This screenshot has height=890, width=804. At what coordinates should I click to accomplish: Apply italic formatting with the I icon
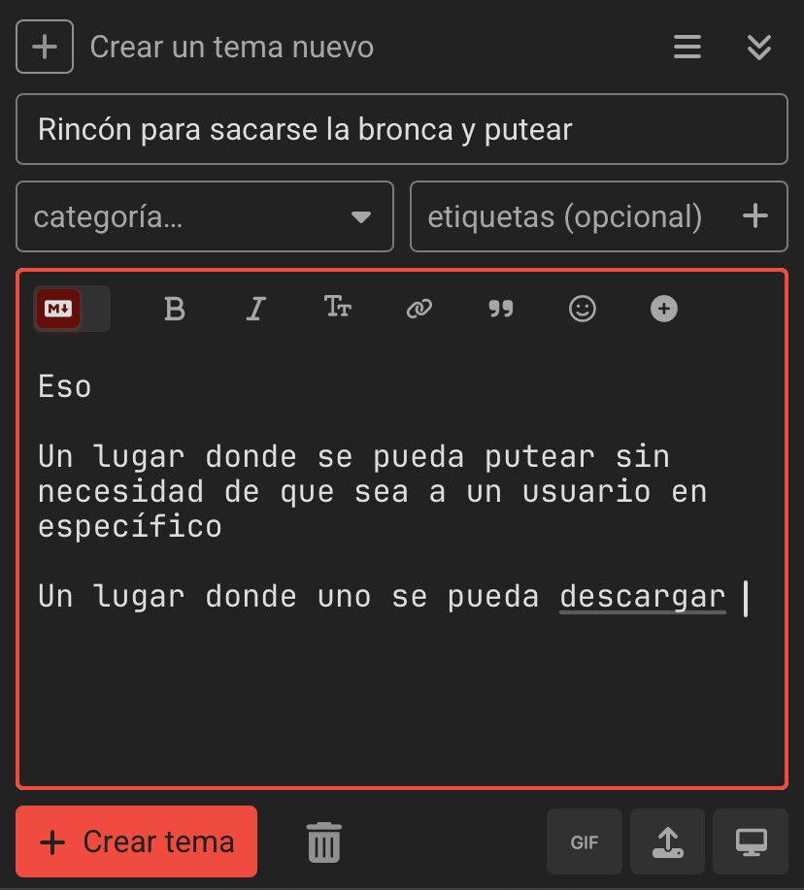tap(255, 309)
